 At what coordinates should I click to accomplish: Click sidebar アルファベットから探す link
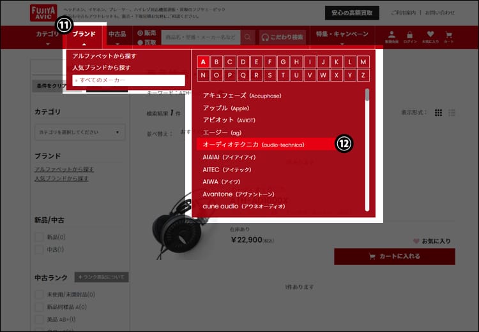[x=64, y=170]
